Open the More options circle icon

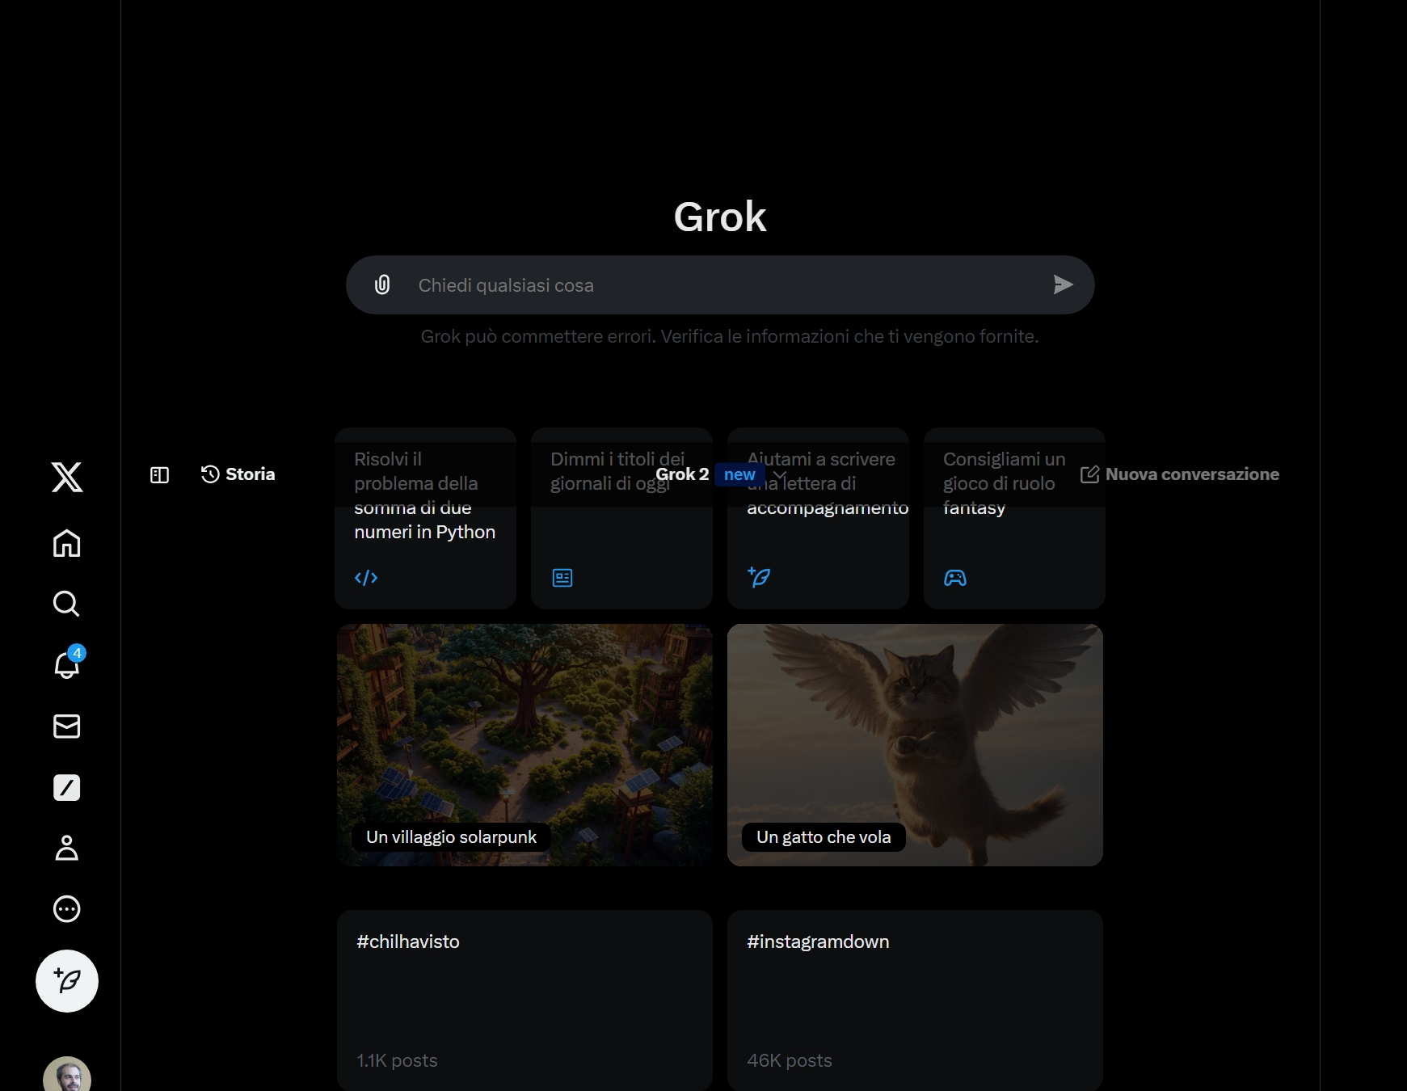[67, 909]
